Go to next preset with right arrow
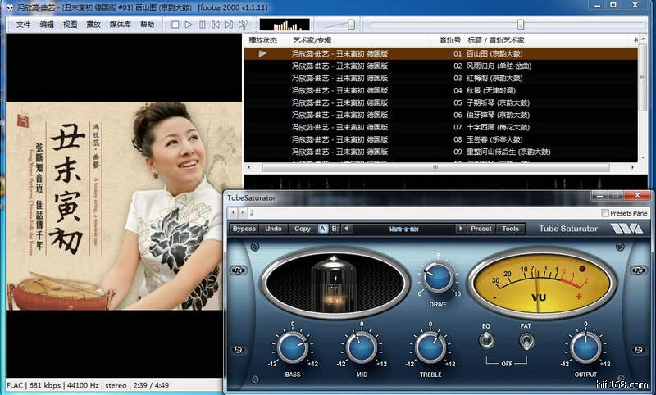Viewport: 656px width, 395px height. point(460,229)
